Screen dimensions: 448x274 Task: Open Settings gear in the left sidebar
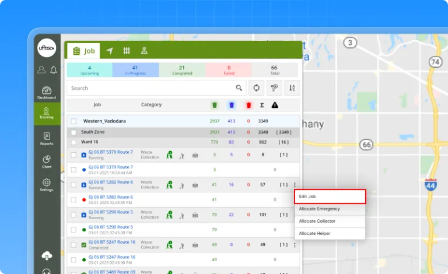pyautogui.click(x=47, y=185)
